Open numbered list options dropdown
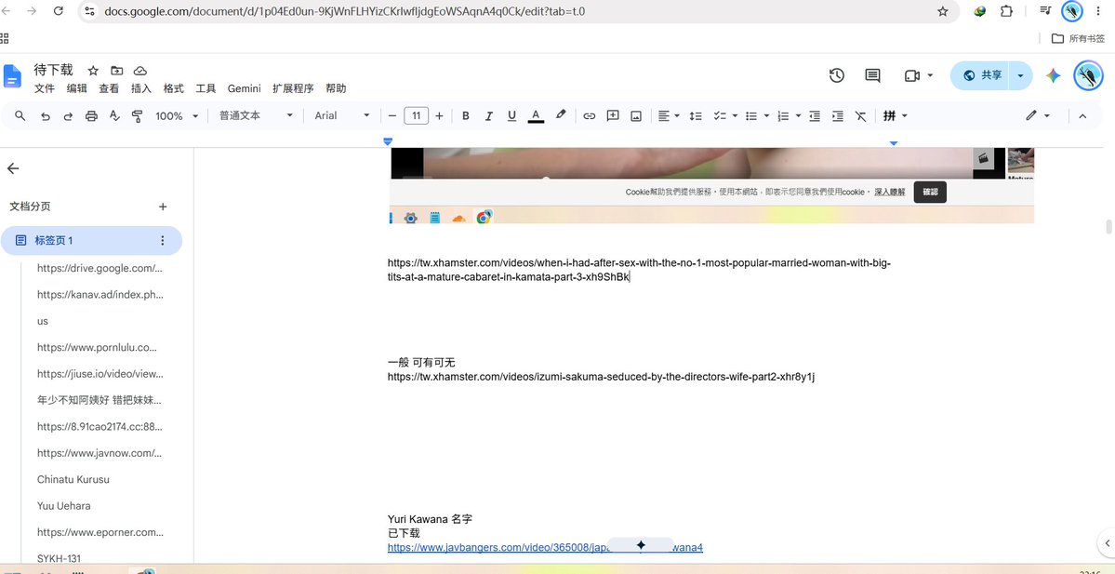1115x574 pixels. coord(799,116)
